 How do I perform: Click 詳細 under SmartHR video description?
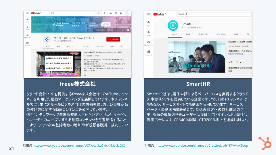[230, 71]
